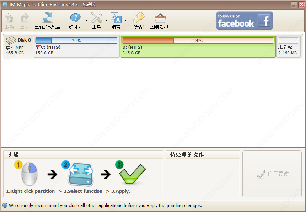Click the step 1 mouse icon

pos(29,174)
